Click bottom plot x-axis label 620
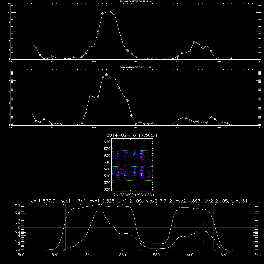Viewport: 264px width, 264px height. [224, 255]
